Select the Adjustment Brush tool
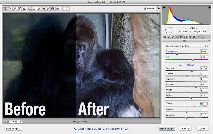The height and width of the screenshot is (134, 213). point(48,9)
